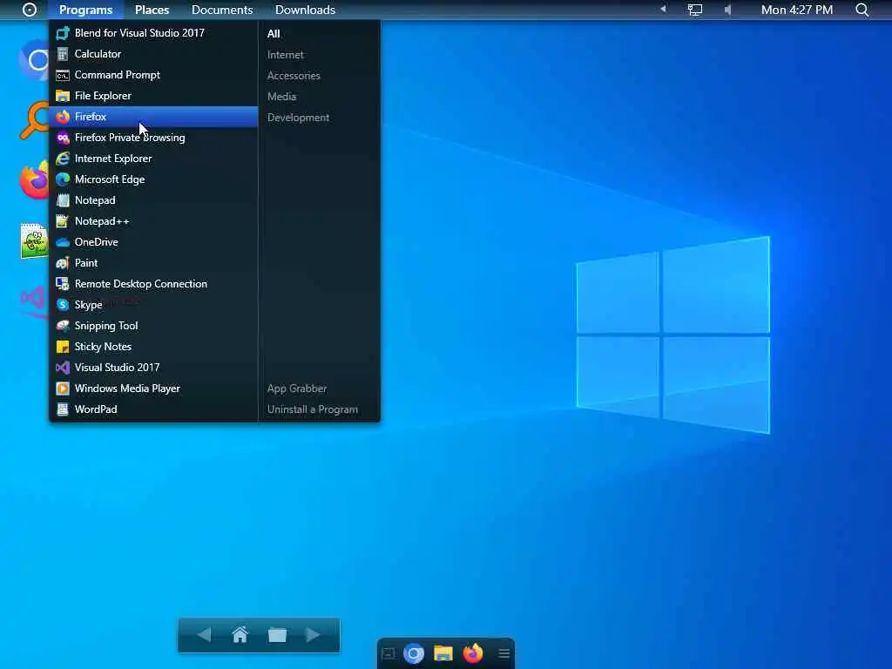Image resolution: width=892 pixels, height=669 pixels.
Task: Open Notepad++ from the programs list
Action: tap(153, 221)
